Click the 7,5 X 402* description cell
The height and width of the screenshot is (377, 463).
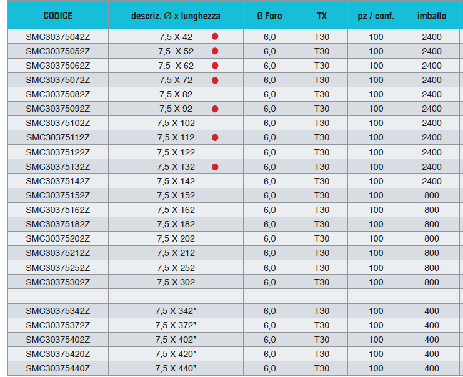[176, 340]
